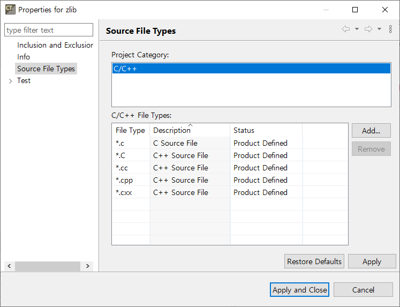Click the back navigation arrow icon
Viewport: 400px width, 307px height.
click(346, 29)
